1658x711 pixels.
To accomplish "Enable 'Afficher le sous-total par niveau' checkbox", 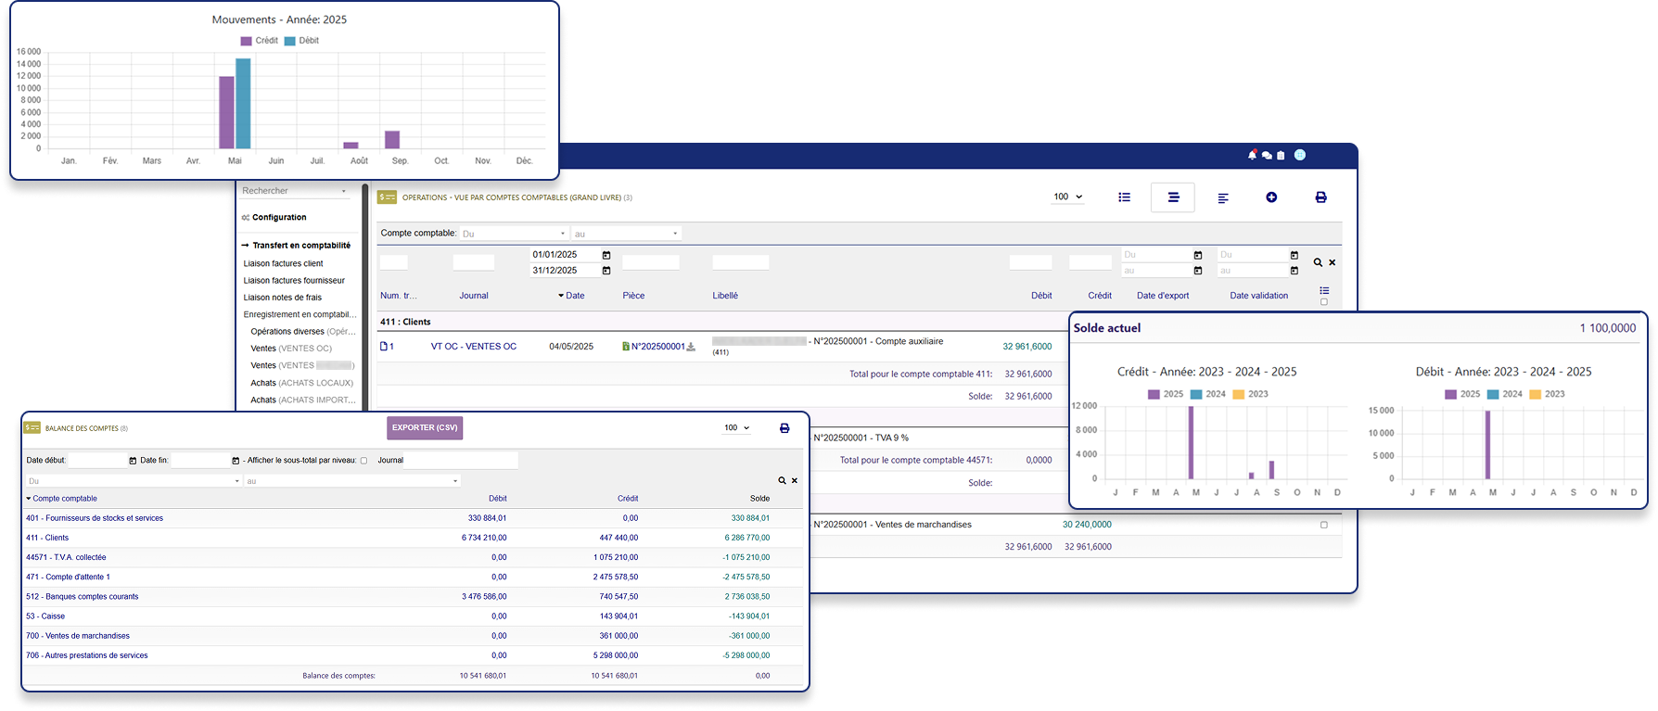I will pos(363,461).
